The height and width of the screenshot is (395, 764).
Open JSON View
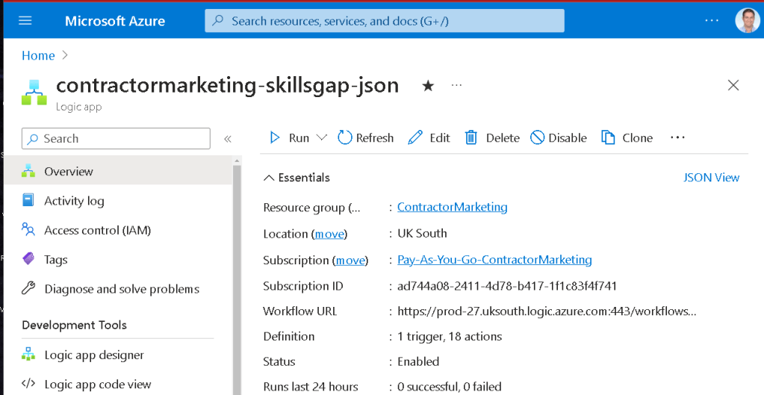[712, 177]
